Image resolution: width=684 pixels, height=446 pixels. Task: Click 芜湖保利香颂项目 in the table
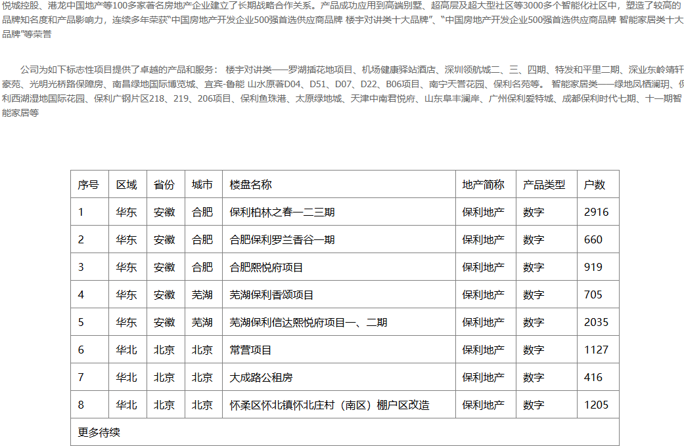[272, 295]
